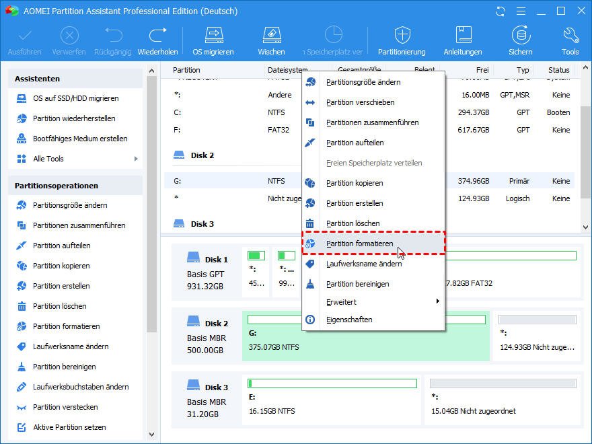This screenshot has height=444, width=592.
Task: Sort by the Frei column header
Action: (x=482, y=70)
